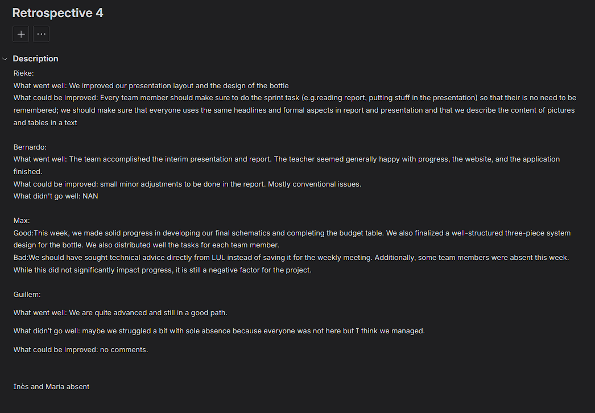Click the "What could be improved: no comments." line
This screenshot has width=595, height=413.
pos(81,350)
